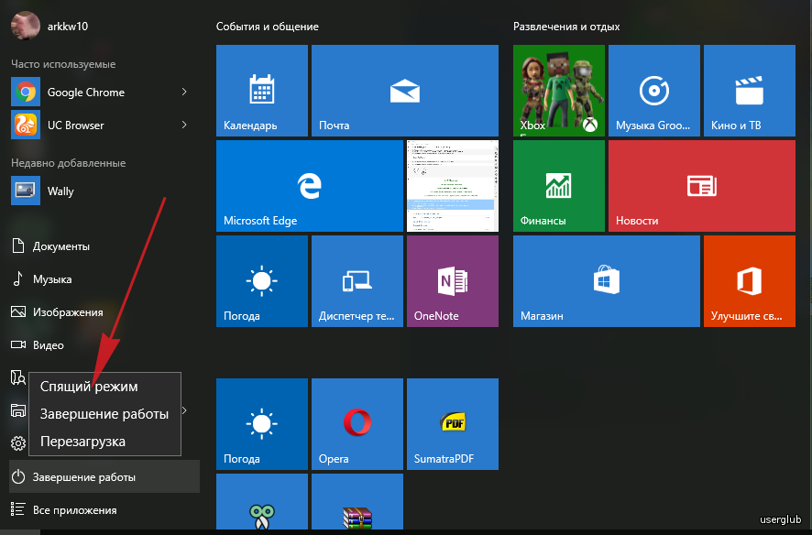Image resolution: width=812 pixels, height=535 pixels.
Task: Open the Музыка Groove tile
Action: (654, 91)
